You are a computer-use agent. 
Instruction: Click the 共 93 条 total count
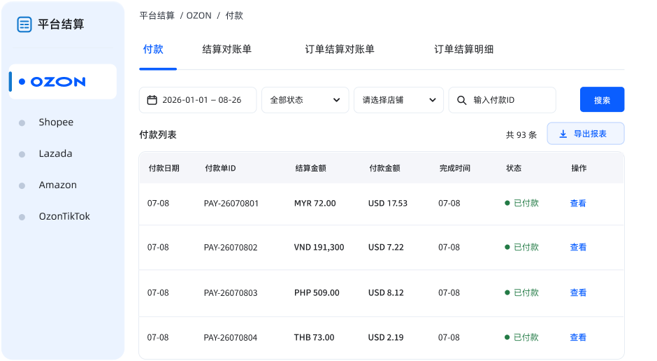pos(521,135)
